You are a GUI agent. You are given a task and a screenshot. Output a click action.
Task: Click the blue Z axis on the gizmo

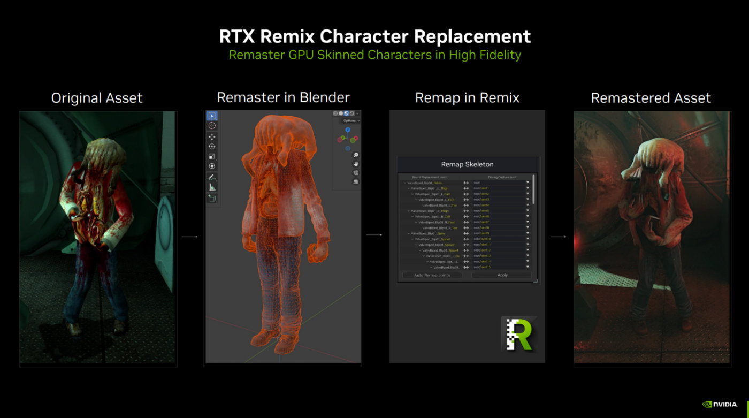(347, 130)
